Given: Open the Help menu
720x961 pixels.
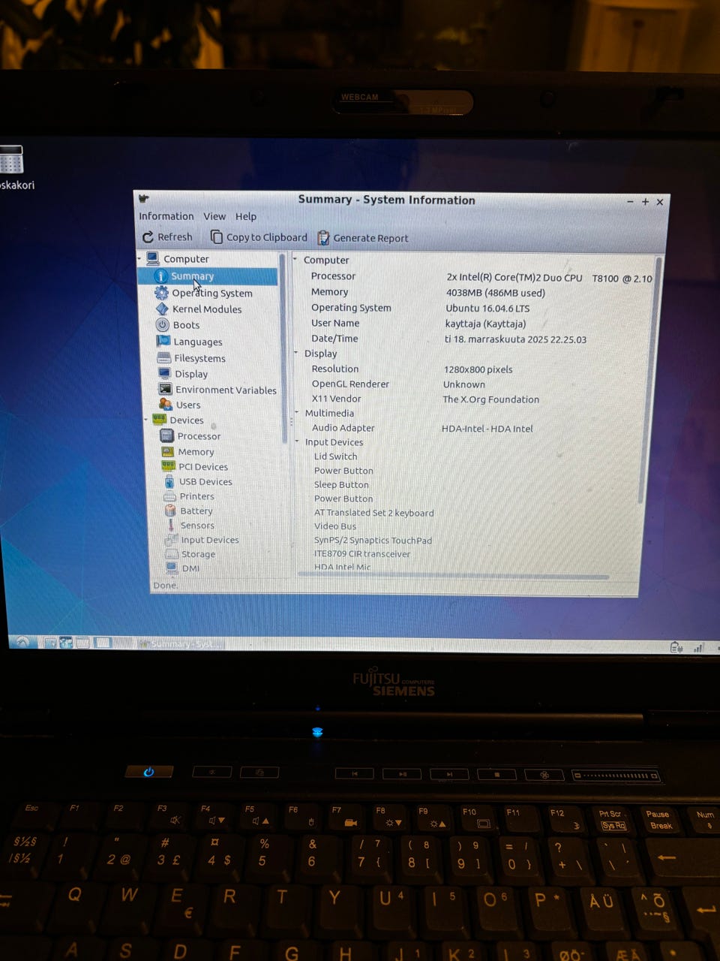Looking at the screenshot, I should click(246, 216).
